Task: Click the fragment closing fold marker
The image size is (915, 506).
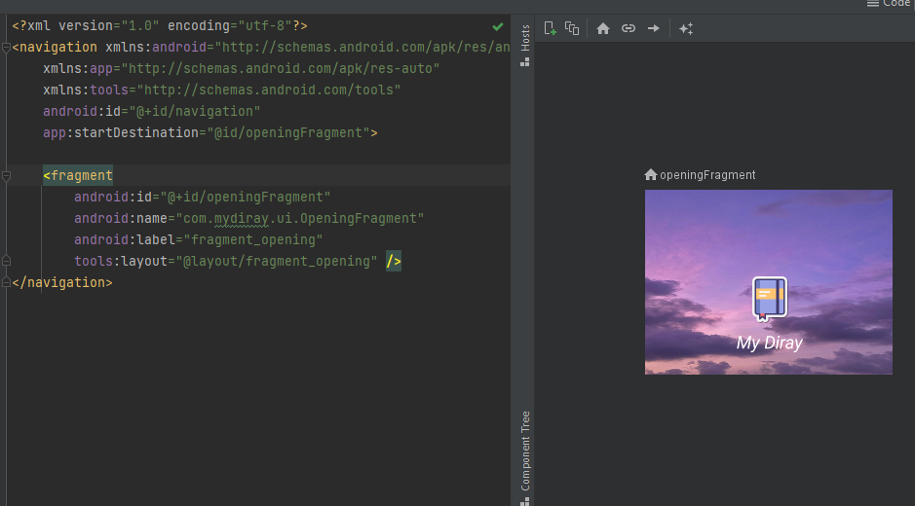Action: [x=6, y=261]
